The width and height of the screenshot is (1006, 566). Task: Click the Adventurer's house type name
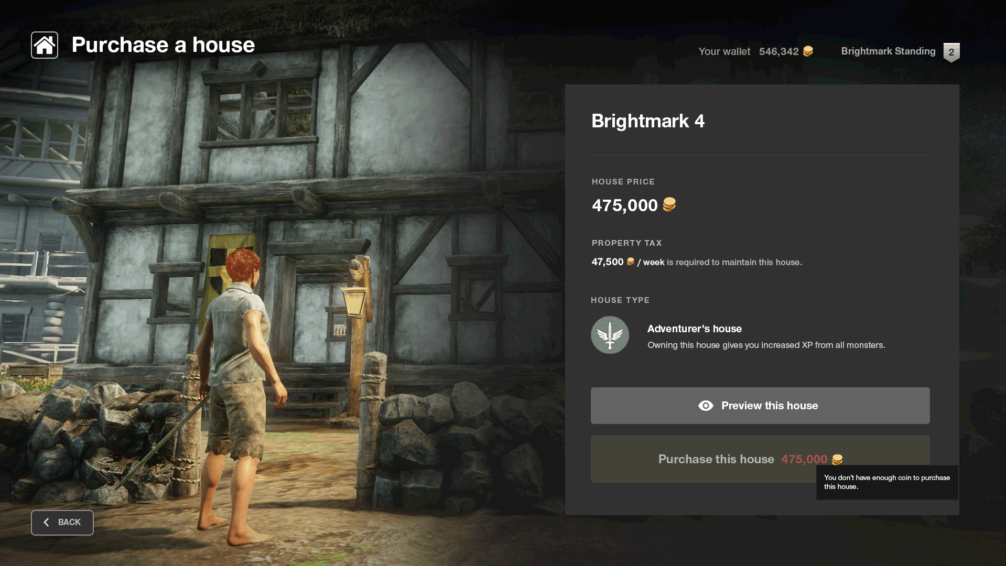click(x=694, y=329)
